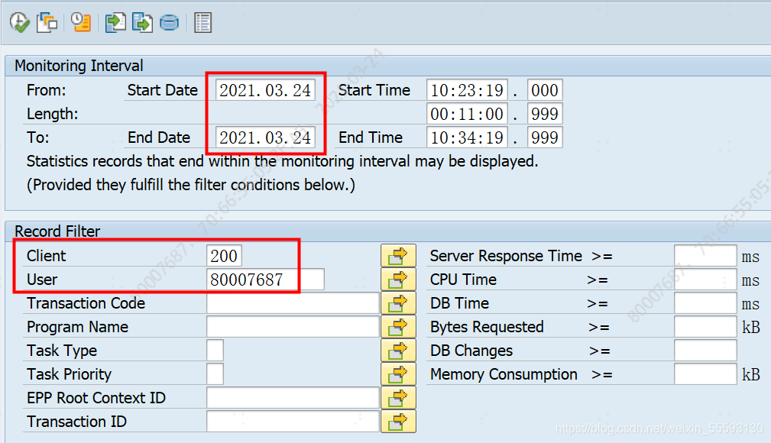Click the Task Priority input box
This screenshot has width=771, height=443.
click(x=215, y=374)
